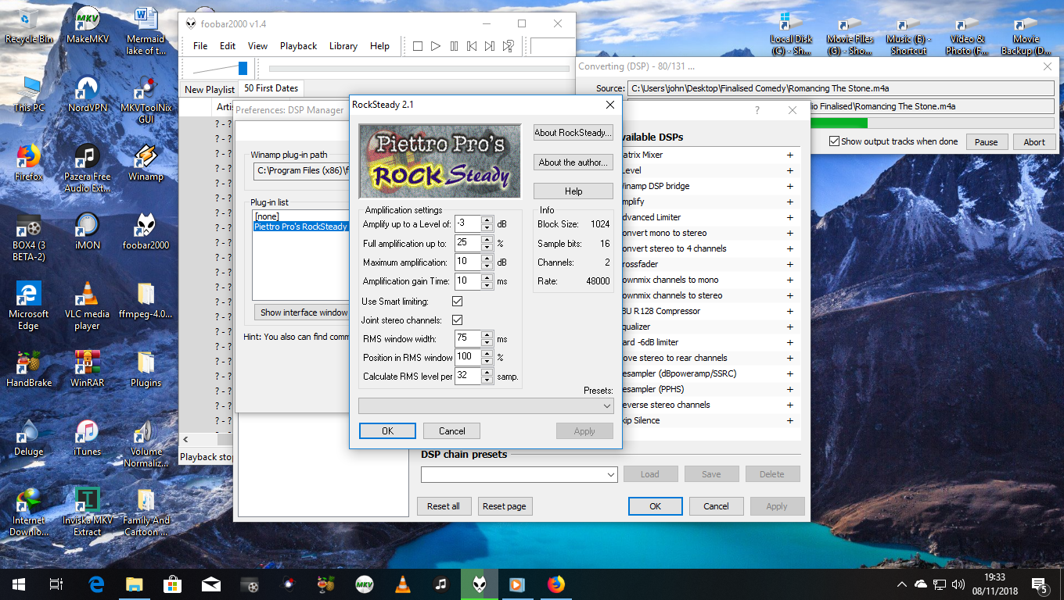Disable the Use Smart limiting checkbox

point(458,301)
